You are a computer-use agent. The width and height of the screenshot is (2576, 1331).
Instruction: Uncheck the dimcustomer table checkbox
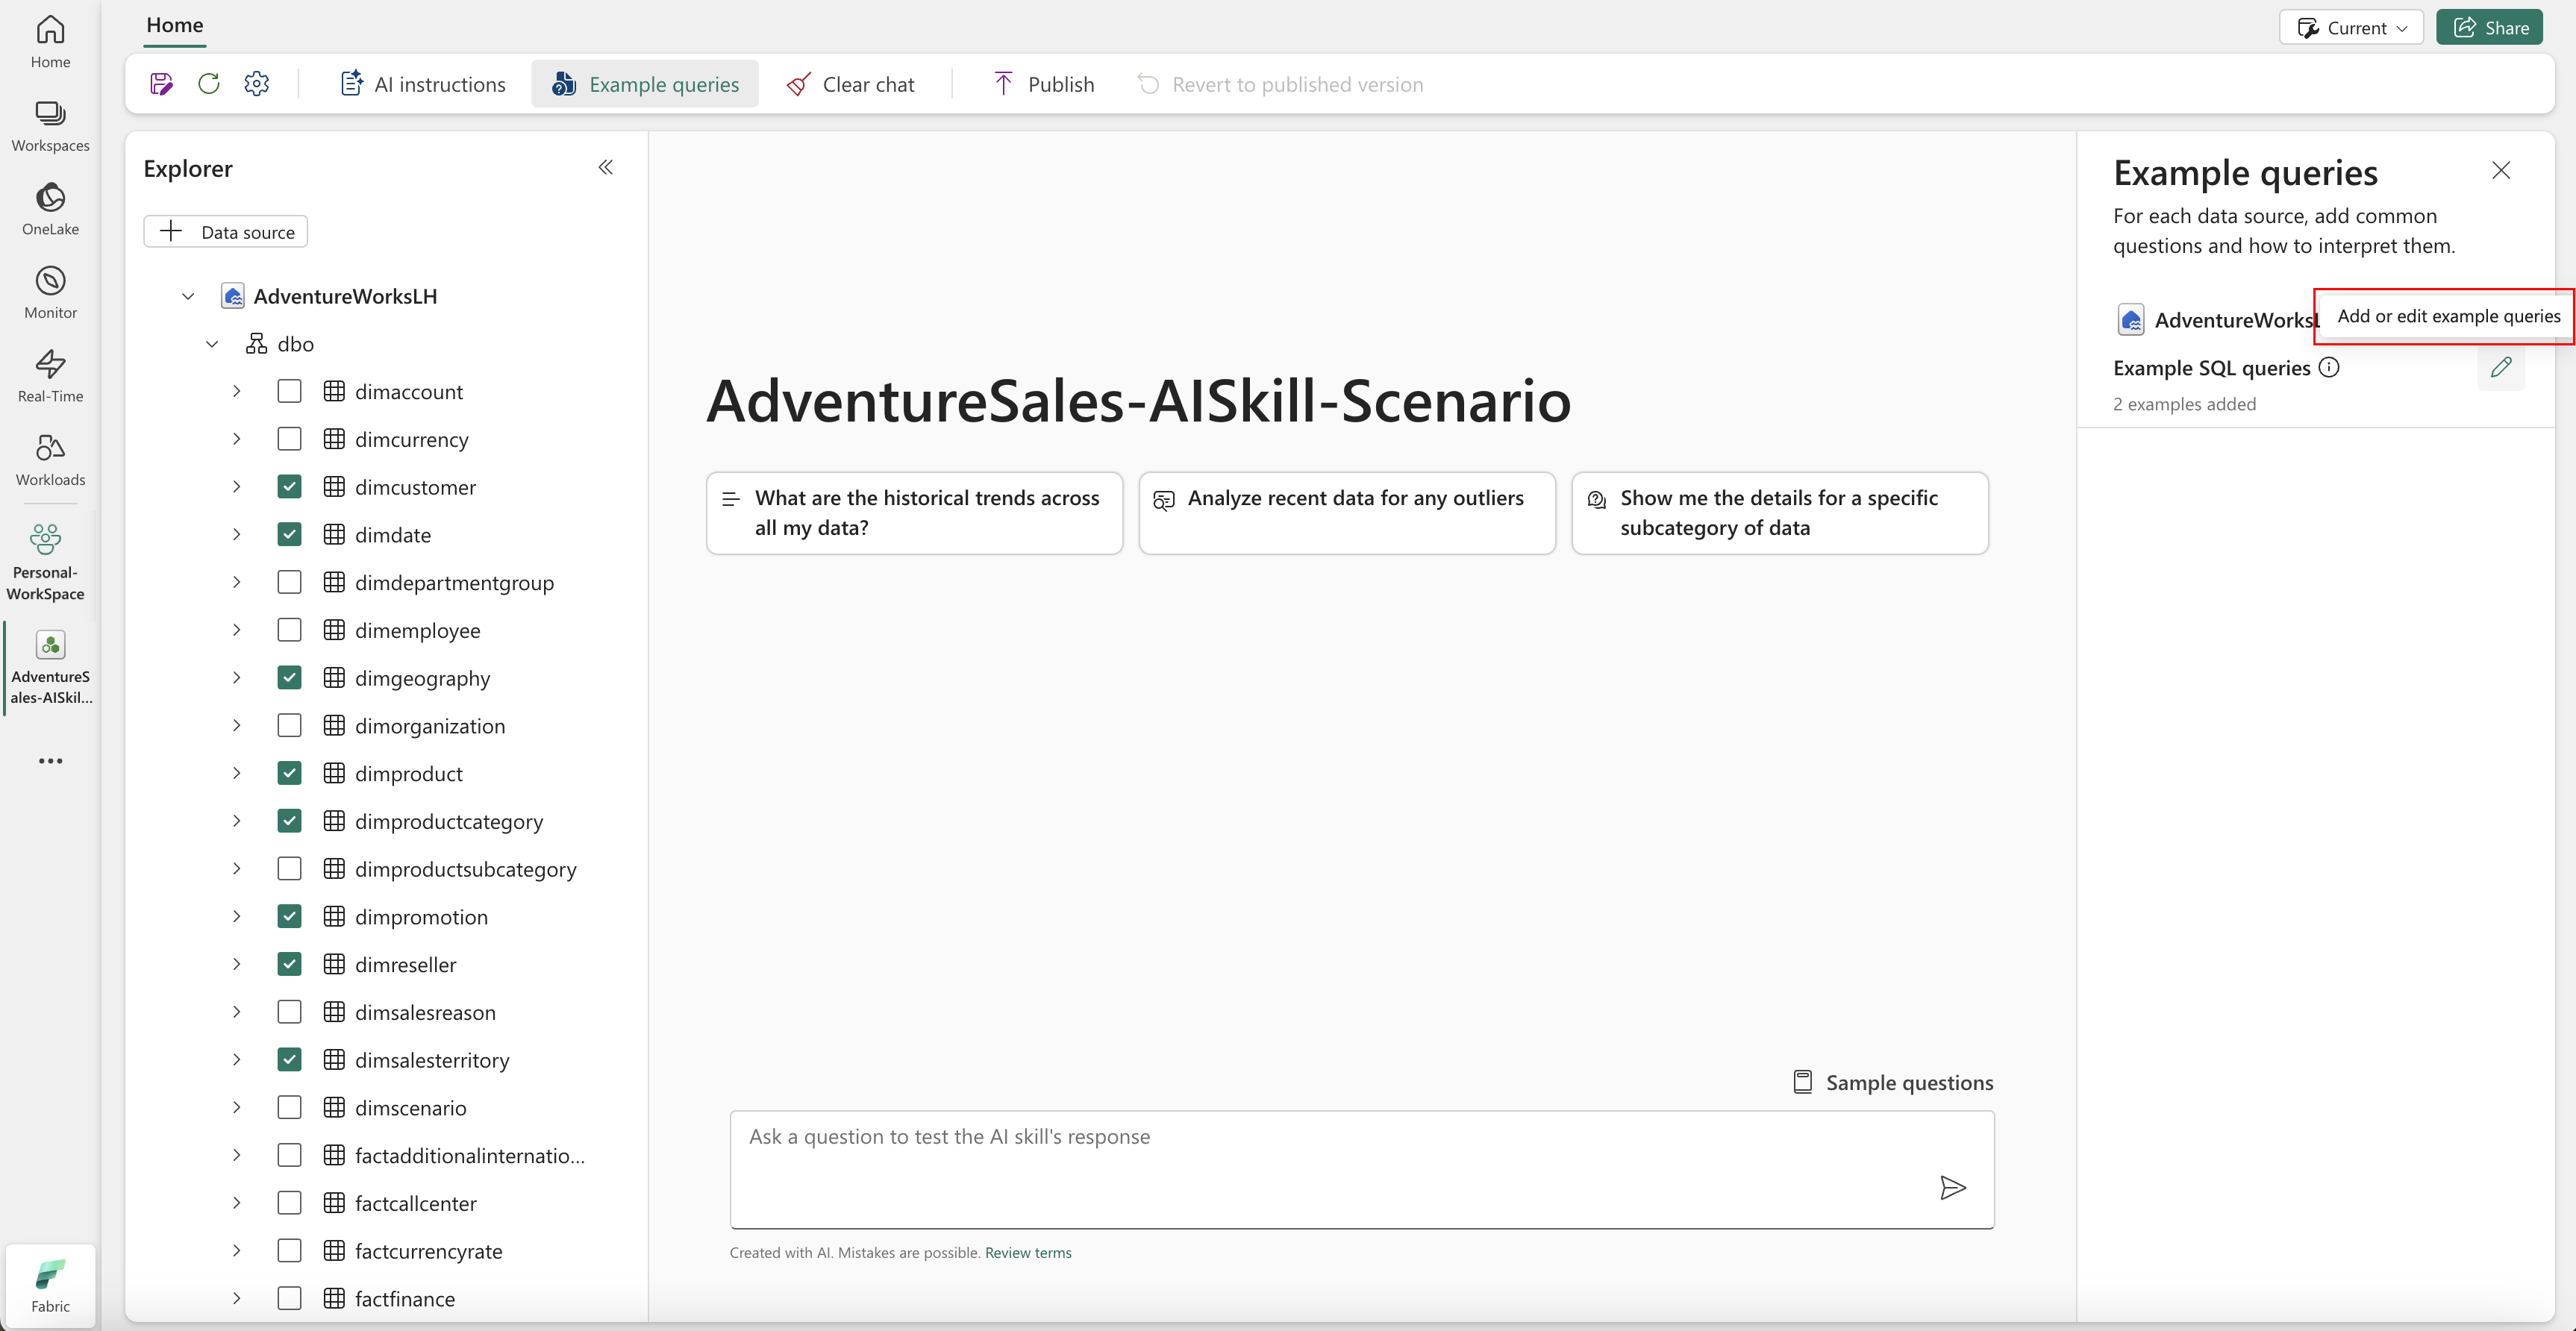click(289, 487)
